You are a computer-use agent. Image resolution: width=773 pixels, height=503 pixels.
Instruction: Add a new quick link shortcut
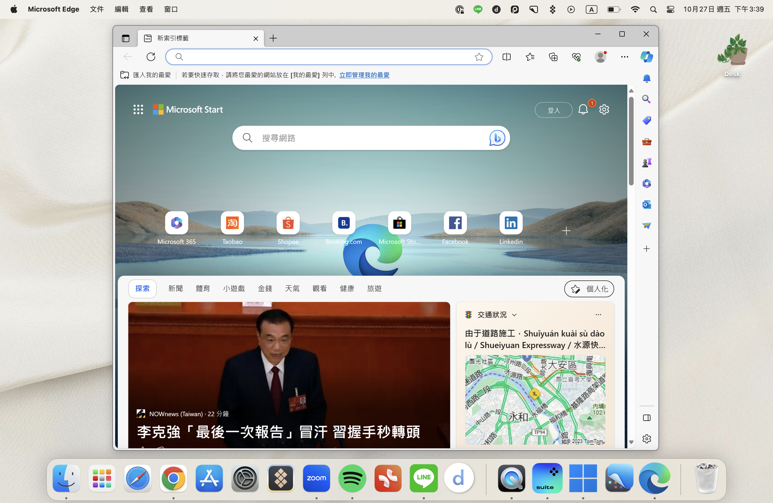(566, 231)
